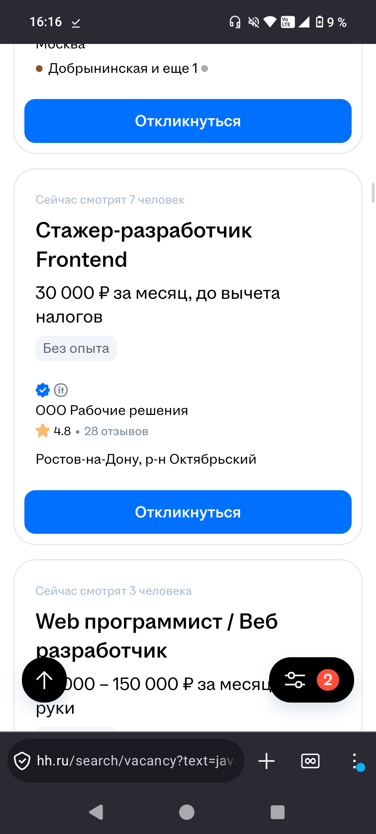
Task: Expand the Добрынинская и еще 1 metro stations
Action: [x=123, y=68]
